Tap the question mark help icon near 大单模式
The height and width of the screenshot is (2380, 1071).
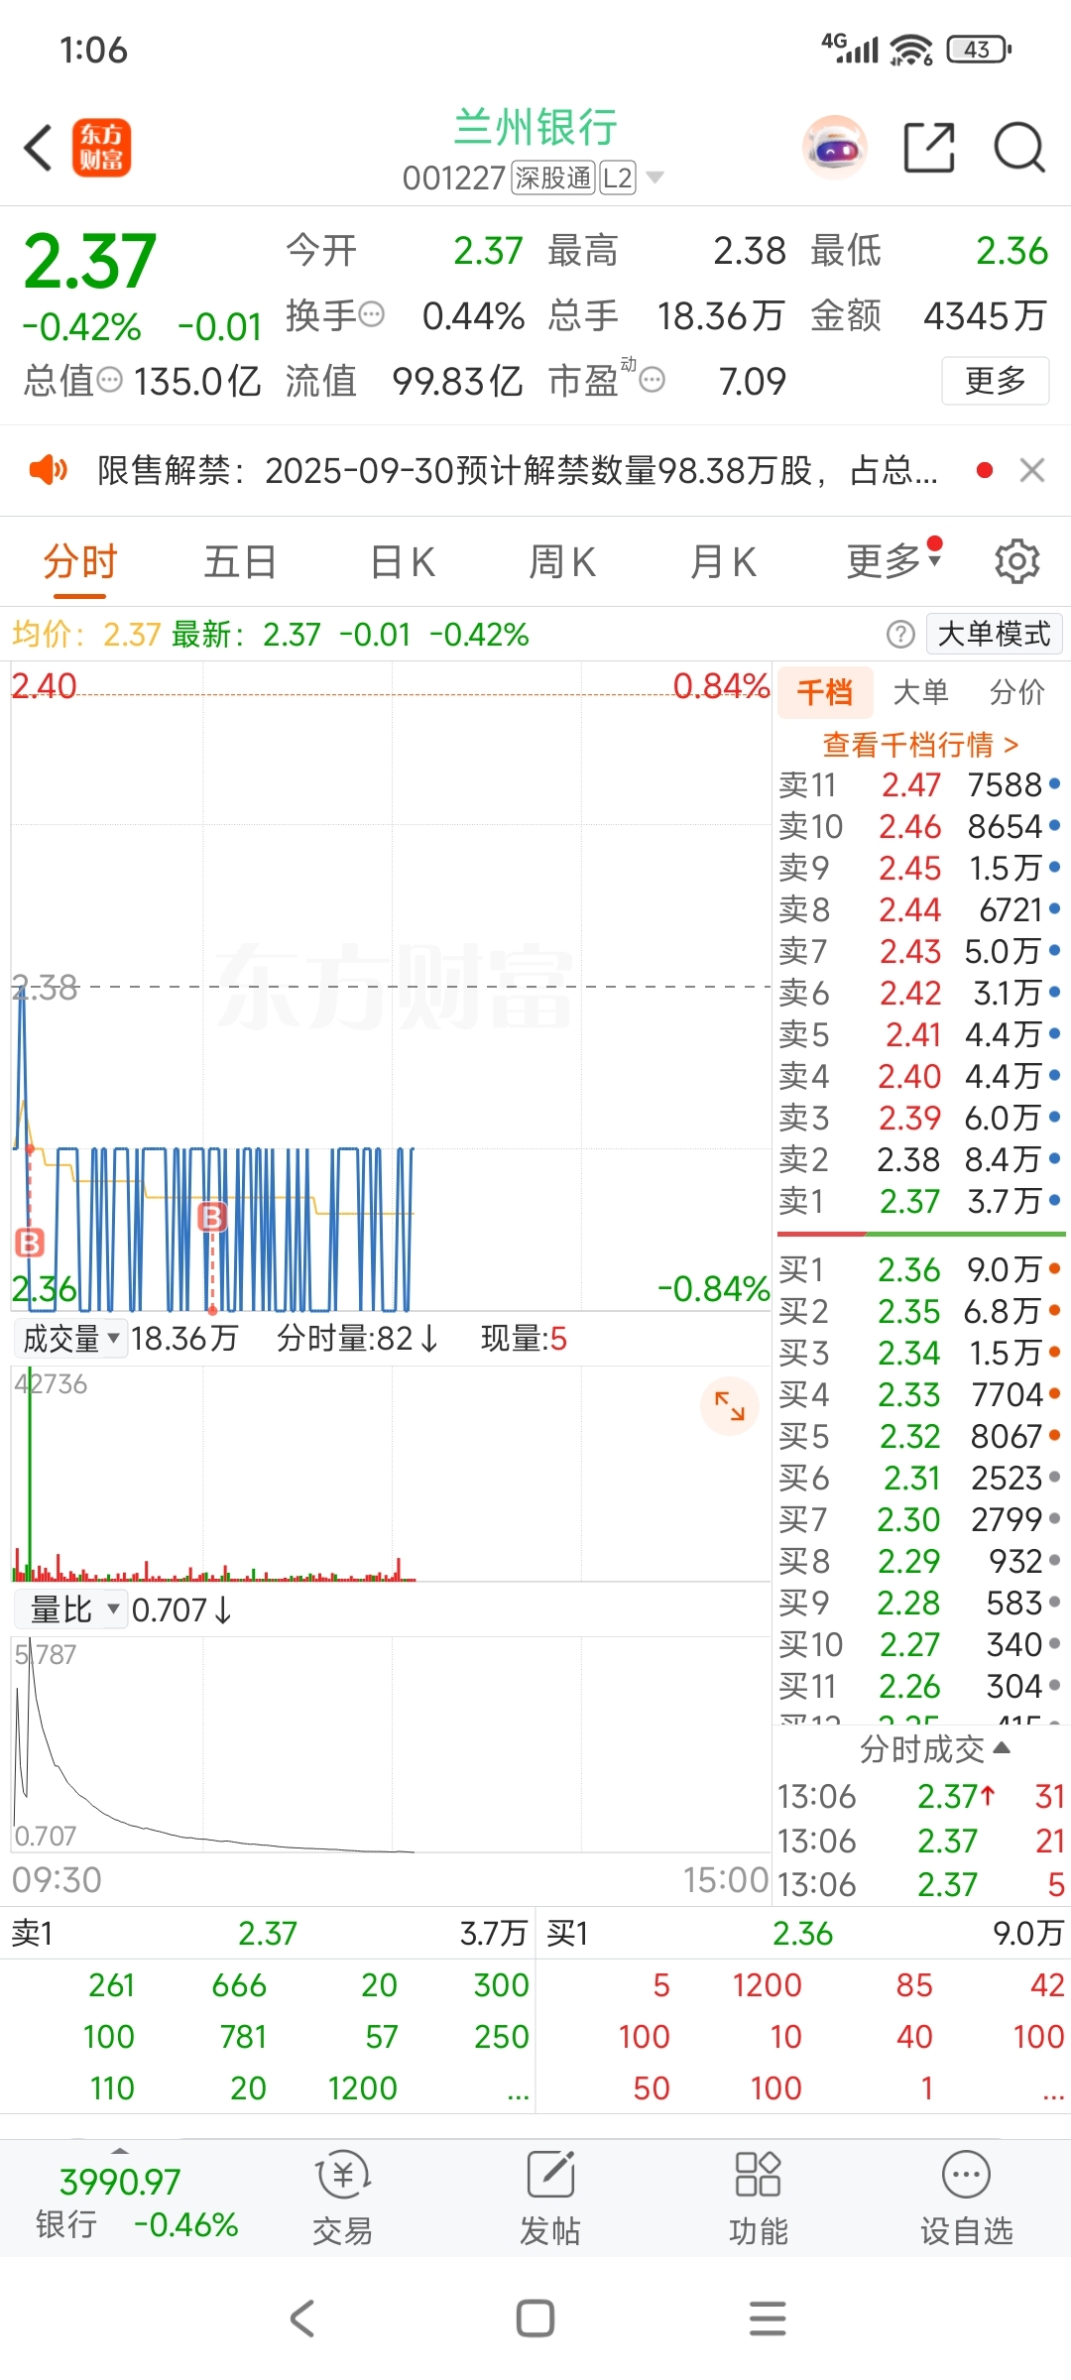click(900, 635)
